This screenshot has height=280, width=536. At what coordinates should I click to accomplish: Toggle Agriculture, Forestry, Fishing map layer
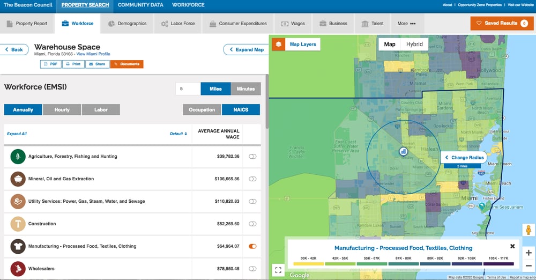pyautogui.click(x=252, y=157)
